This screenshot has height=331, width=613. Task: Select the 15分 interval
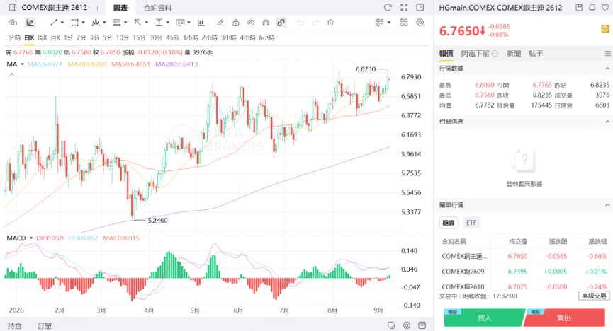coord(139,37)
